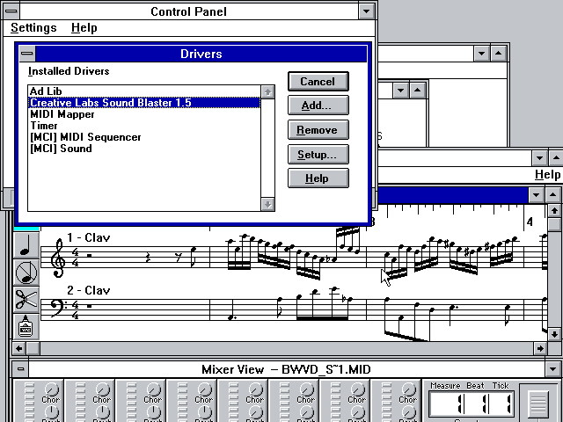The width and height of the screenshot is (563, 422).
Task: Open the Settings menu in Control Panel
Action: tap(33, 27)
